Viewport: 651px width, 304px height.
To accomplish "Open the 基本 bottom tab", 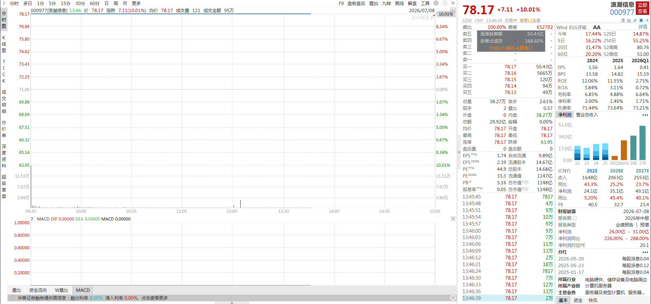I will [x=563, y=300].
